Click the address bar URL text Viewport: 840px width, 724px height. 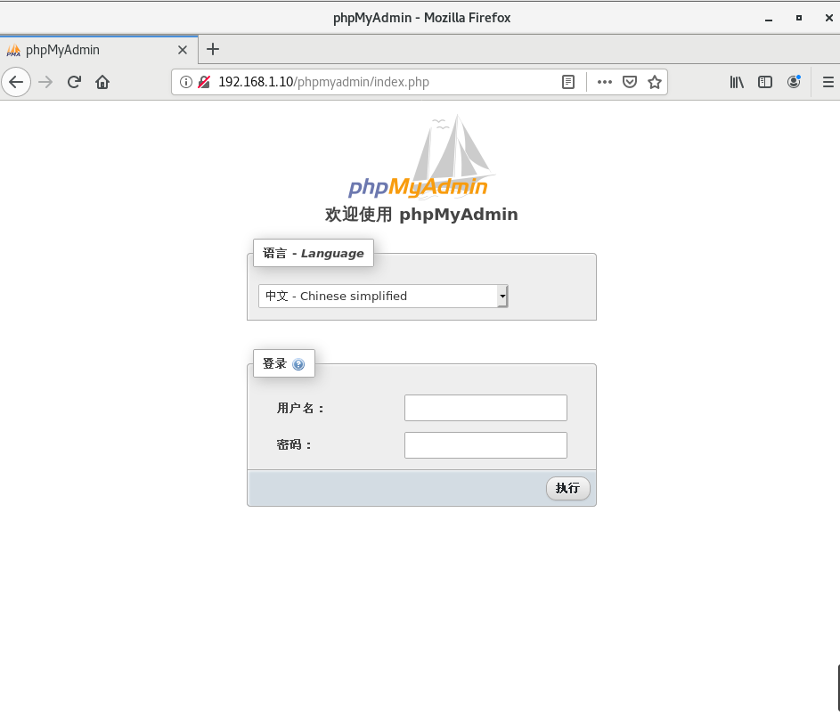point(323,82)
